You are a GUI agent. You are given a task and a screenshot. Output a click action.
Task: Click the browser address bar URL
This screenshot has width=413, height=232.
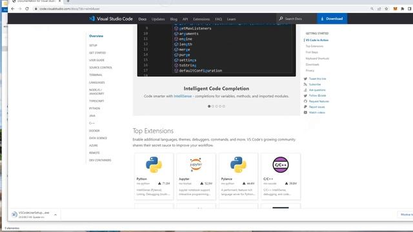point(70,8)
